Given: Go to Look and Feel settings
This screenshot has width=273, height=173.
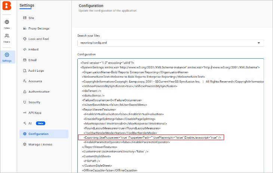Looking at the screenshot, I should click(39, 39).
